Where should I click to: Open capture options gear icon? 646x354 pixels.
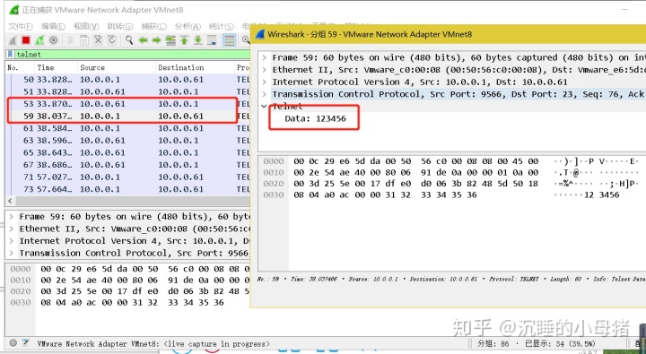click(x=53, y=40)
